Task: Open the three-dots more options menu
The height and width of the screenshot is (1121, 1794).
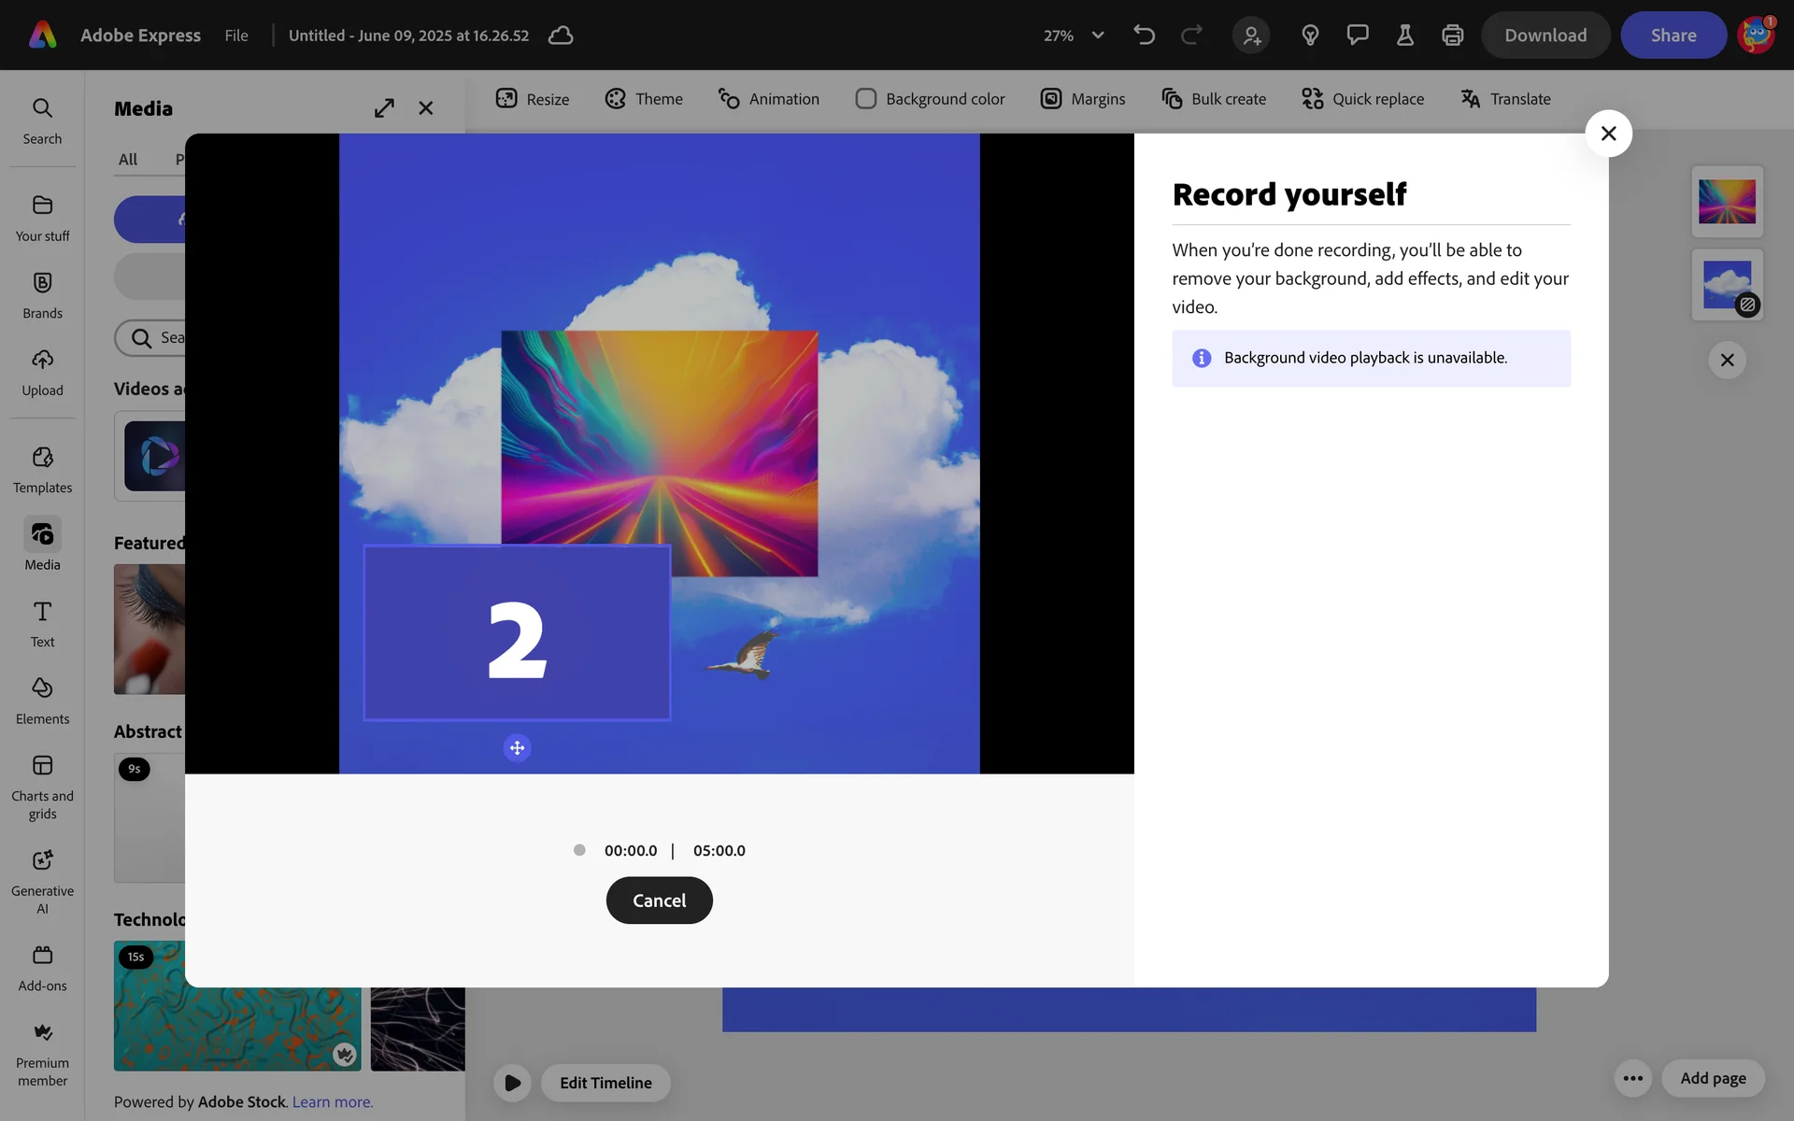Action: pos(1632,1078)
